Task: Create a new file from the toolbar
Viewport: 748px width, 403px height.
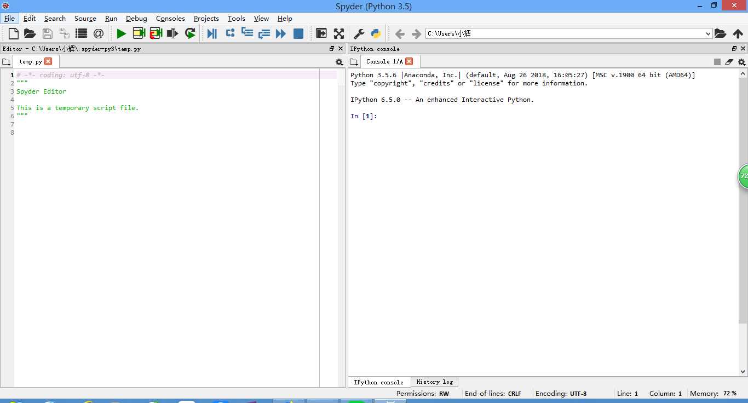Action: point(13,33)
